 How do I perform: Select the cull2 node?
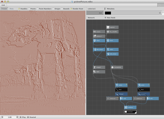(x=126, y=99)
